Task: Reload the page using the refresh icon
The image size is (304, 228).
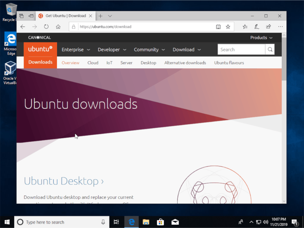Action: click(46, 26)
